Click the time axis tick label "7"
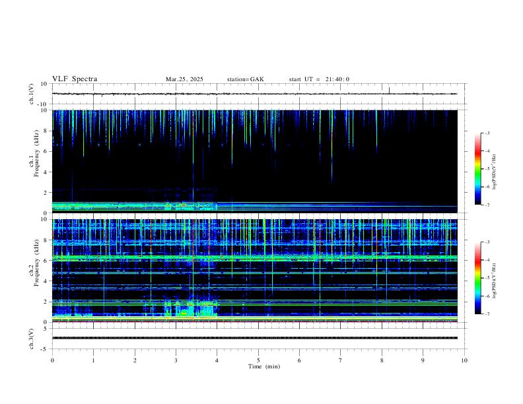 pyautogui.click(x=341, y=360)
